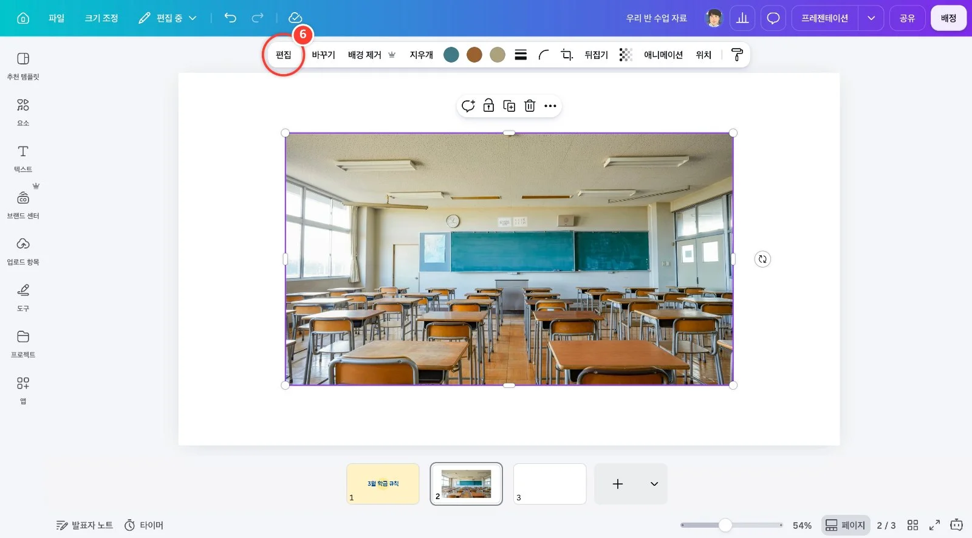Click the 공유 share button
Viewport: 972px width, 538px height.
pyautogui.click(x=907, y=18)
